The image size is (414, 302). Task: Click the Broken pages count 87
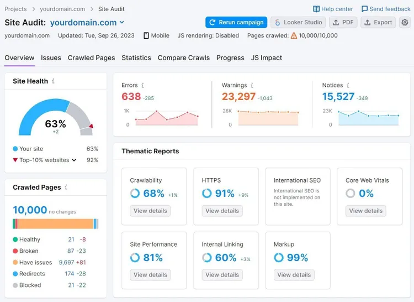click(x=71, y=251)
